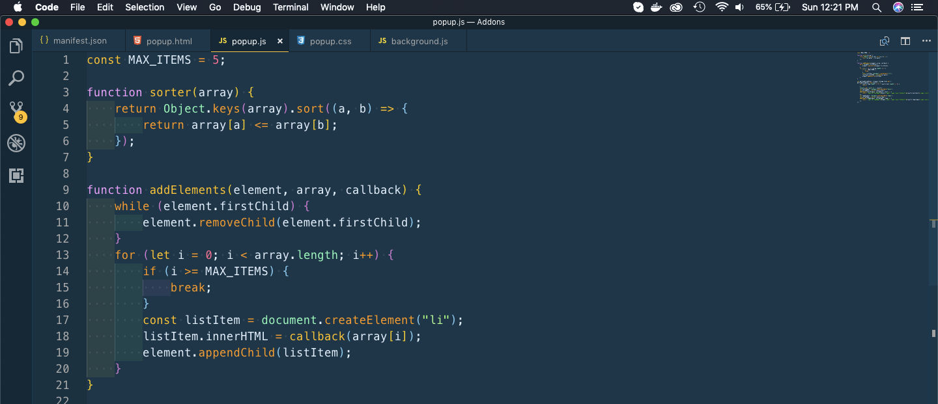Open the View menu
Screen dimensions: 938x404
click(187, 7)
